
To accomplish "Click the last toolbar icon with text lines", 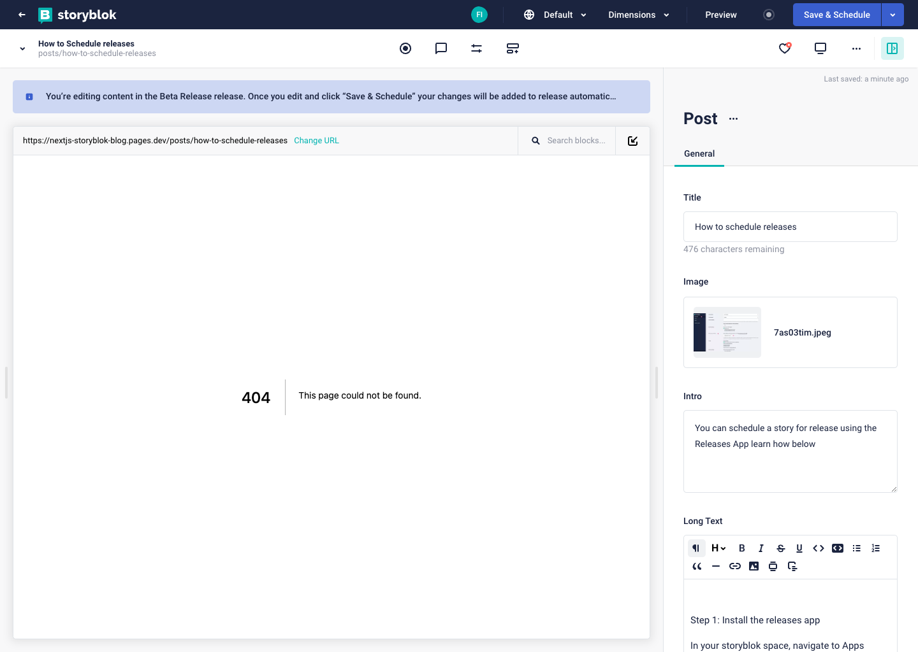I will coord(792,566).
